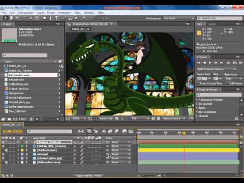Select the Pan Behind tool

pyautogui.click(x=37, y=18)
